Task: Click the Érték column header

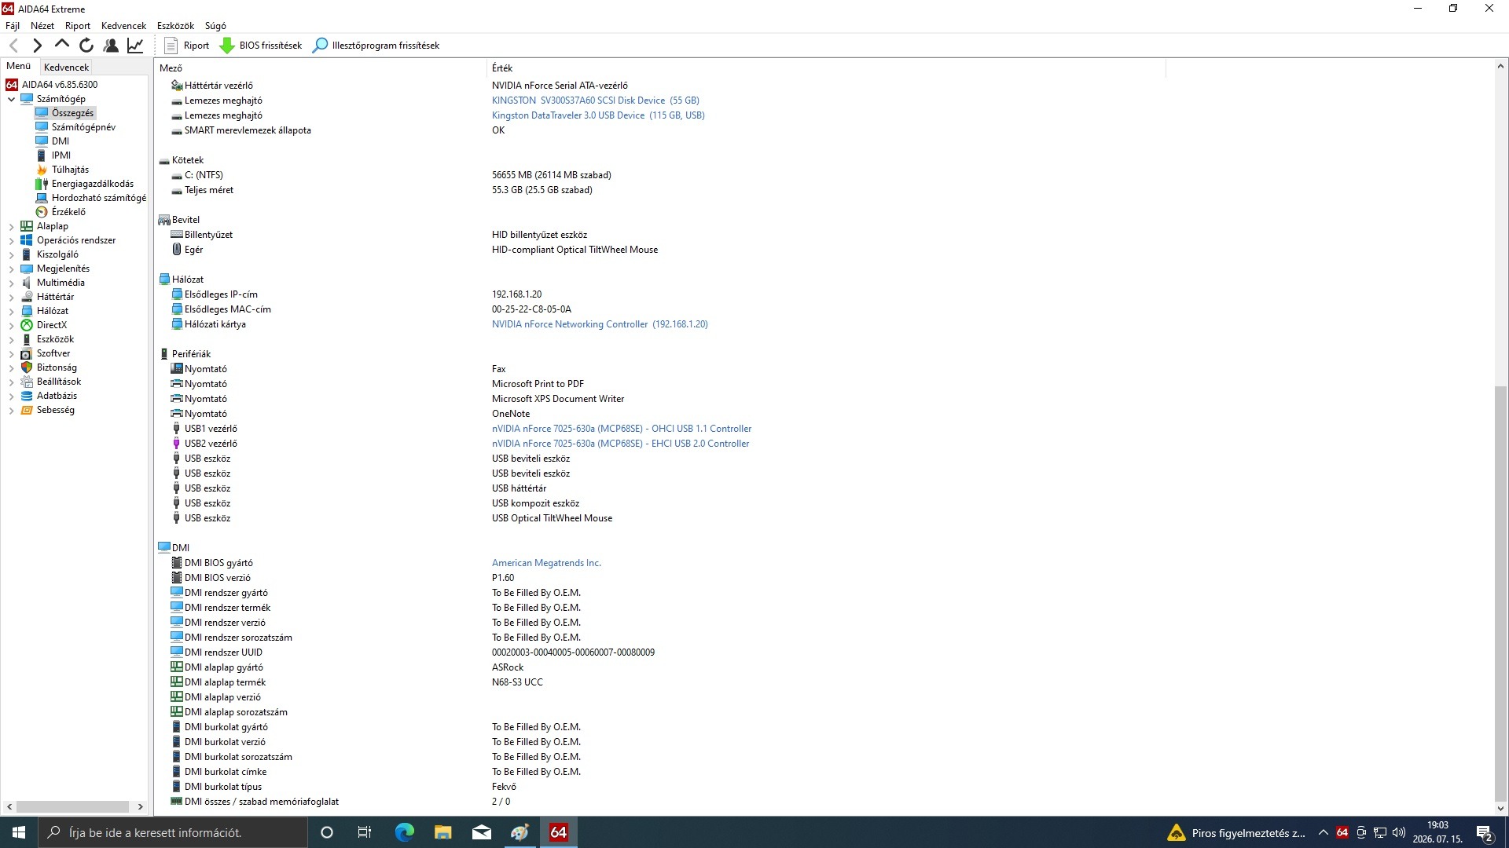Action: pyautogui.click(x=825, y=68)
